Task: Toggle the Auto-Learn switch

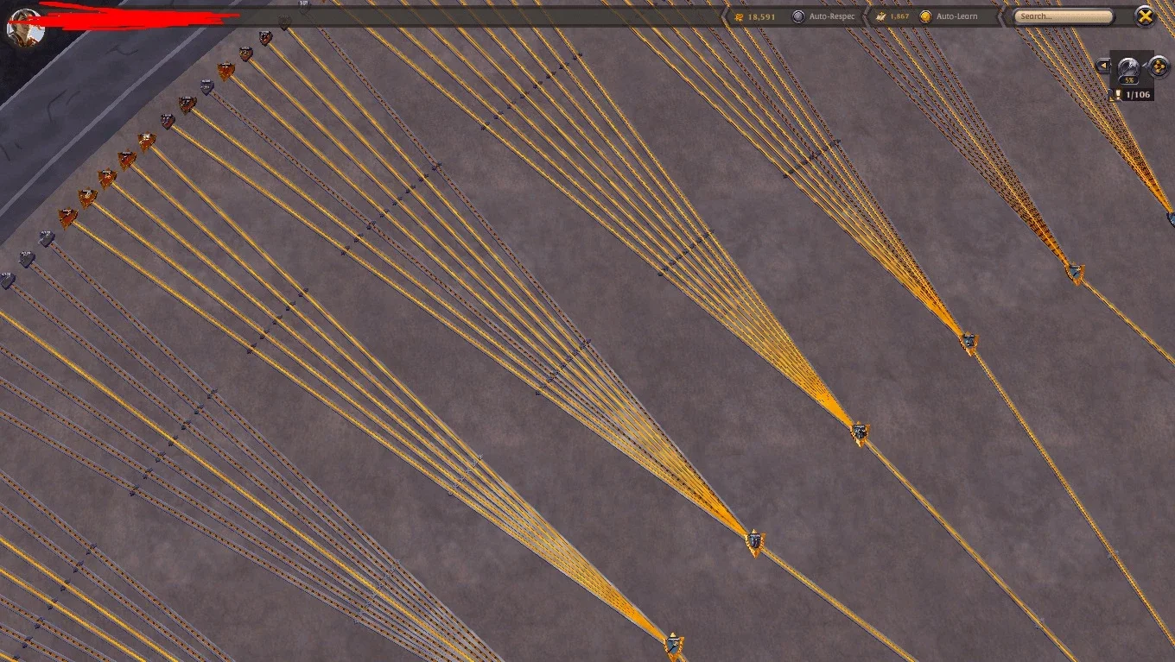Action: tap(925, 16)
